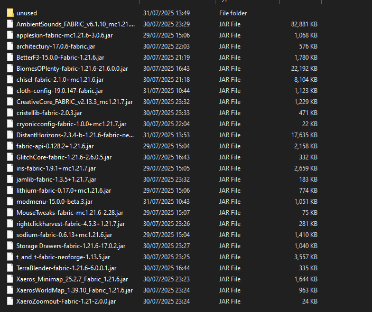Click the CreativeCore_FABRIC jar file icon
372x312 pixels.
coord(10,102)
